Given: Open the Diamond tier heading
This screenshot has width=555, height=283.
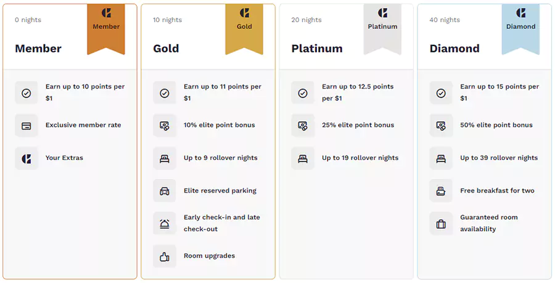Looking at the screenshot, I should [x=454, y=49].
